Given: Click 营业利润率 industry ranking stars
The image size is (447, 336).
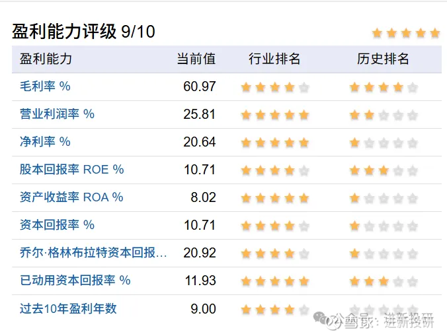Looking at the screenshot, I should (274, 114).
